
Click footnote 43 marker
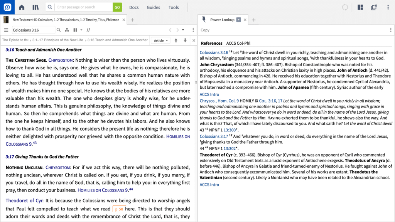[35, 143]
